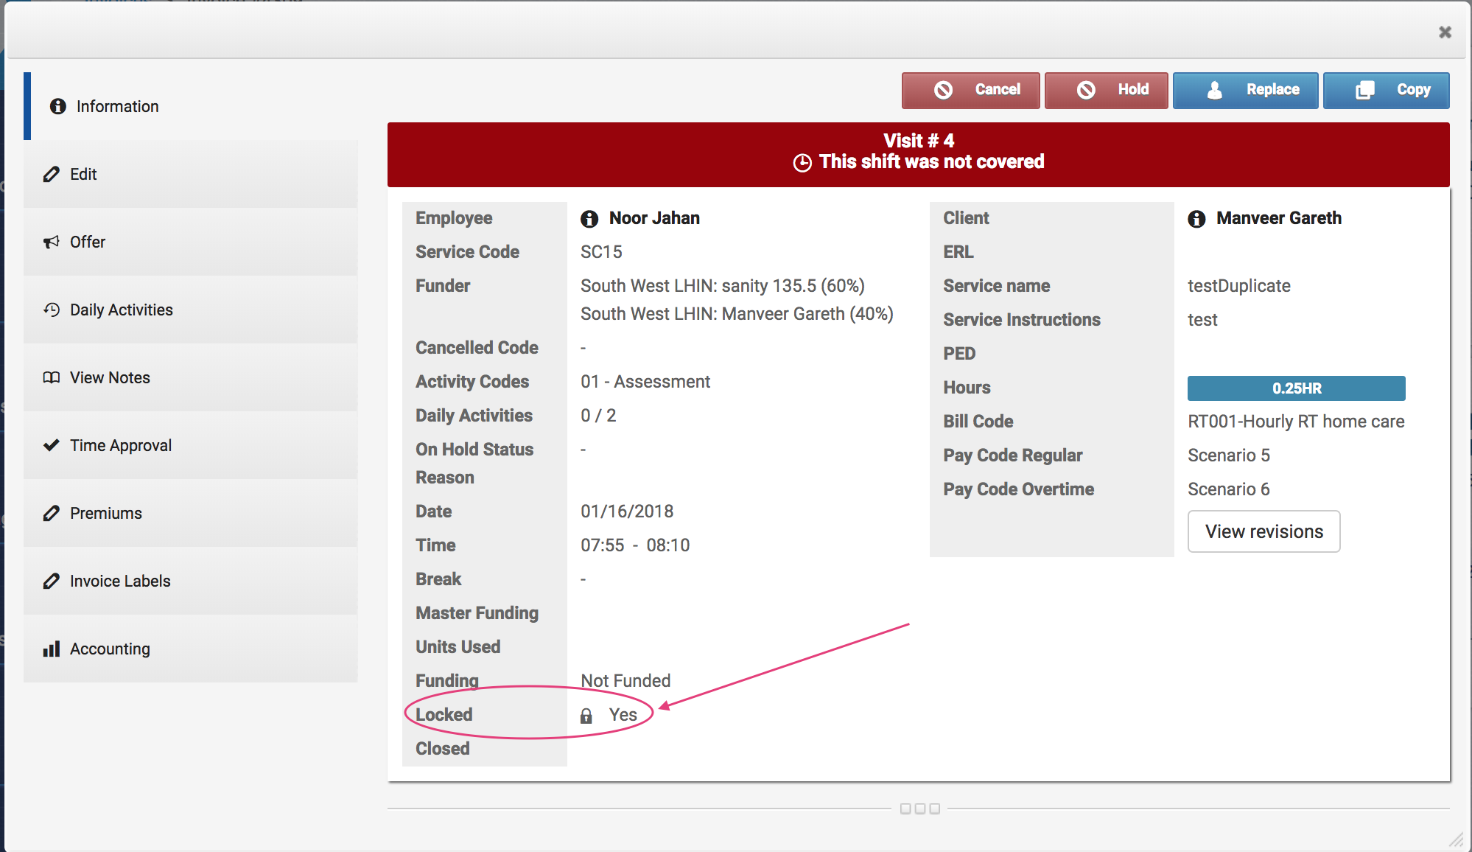This screenshot has height=852, width=1472.
Task: Click info icon beside Manveer Gareth
Action: pyautogui.click(x=1196, y=219)
